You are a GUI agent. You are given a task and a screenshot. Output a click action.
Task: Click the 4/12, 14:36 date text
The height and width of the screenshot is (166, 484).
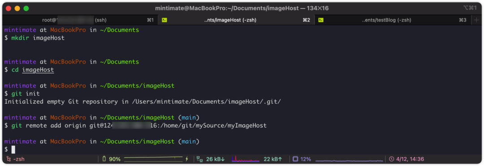pyautogui.click(x=410, y=159)
